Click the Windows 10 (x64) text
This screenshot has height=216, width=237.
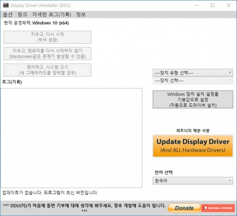51,23
